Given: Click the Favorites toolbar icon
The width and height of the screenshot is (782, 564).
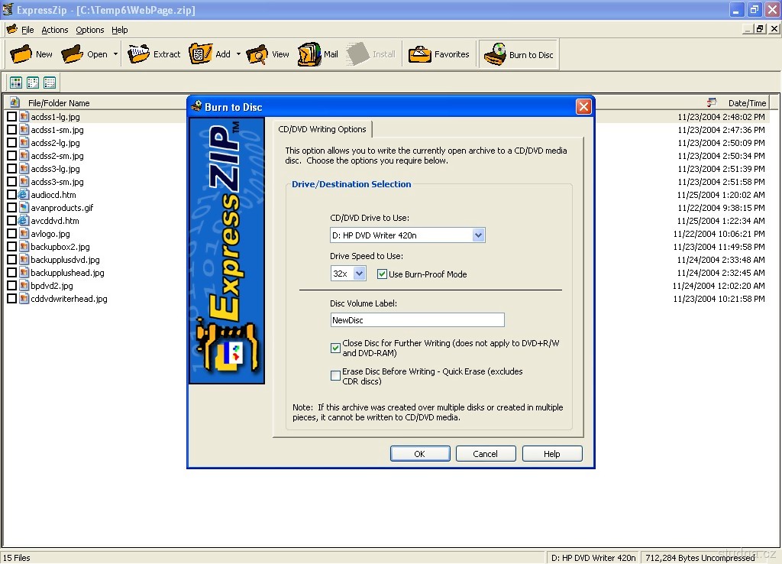Looking at the screenshot, I should [x=419, y=54].
